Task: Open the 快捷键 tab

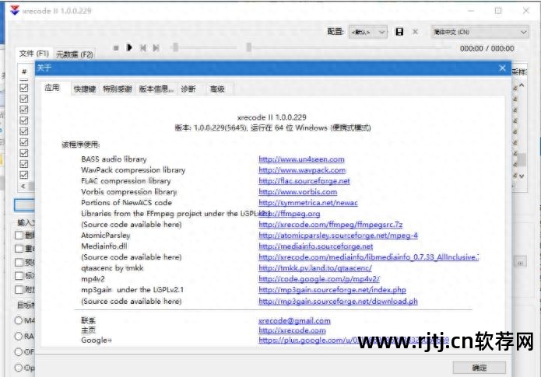Action: tap(85, 89)
